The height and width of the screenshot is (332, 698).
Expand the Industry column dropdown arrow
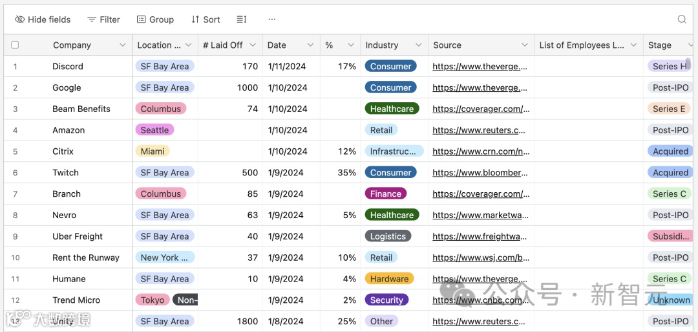click(x=418, y=45)
